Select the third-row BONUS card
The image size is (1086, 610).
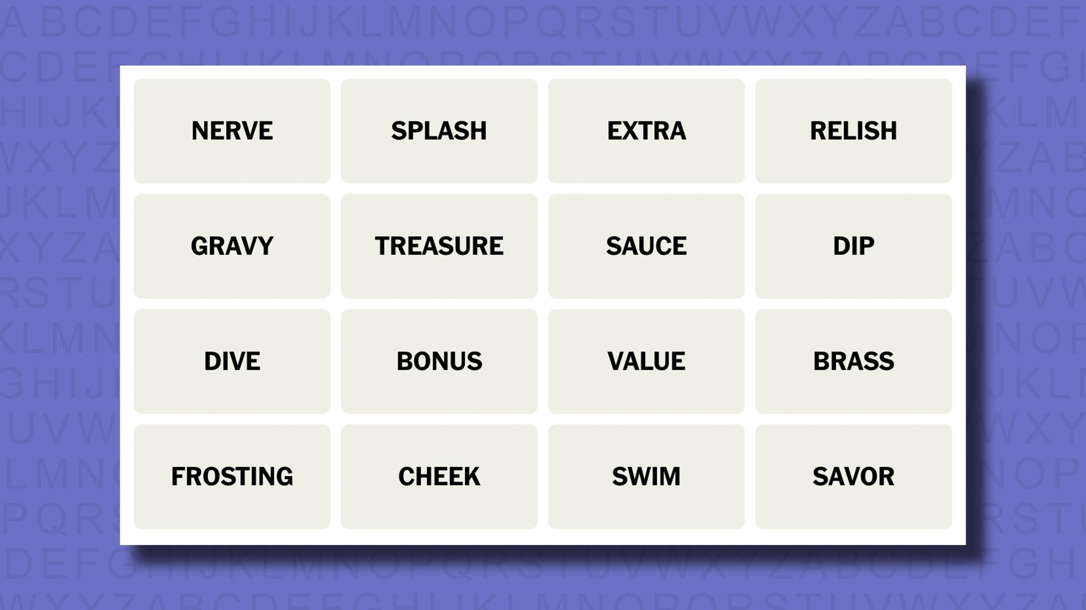[439, 361]
